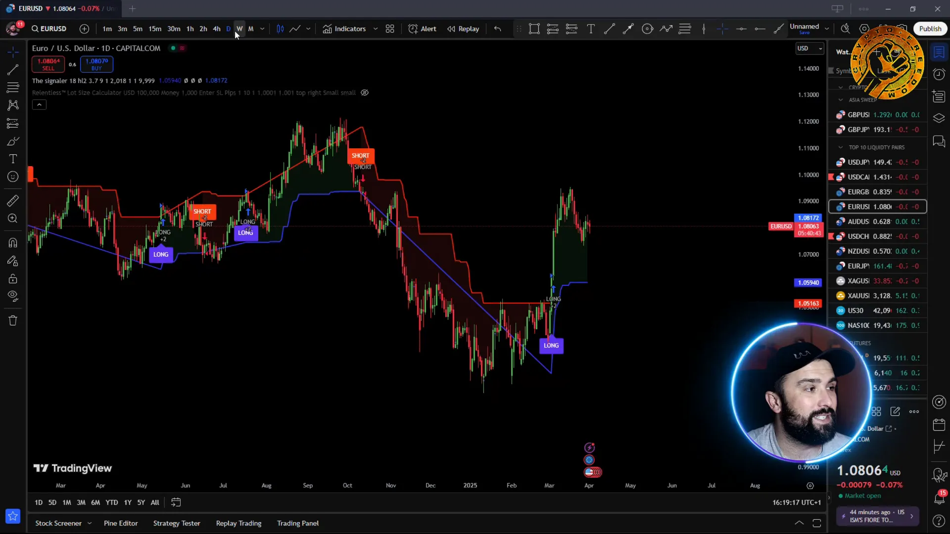This screenshot has width=950, height=534.
Task: Open chart scale settings gear on time axis
Action: [810, 486]
